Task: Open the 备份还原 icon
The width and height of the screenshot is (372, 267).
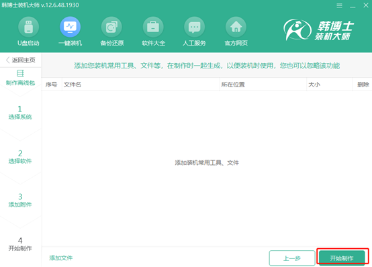Action: pyautogui.click(x=111, y=27)
